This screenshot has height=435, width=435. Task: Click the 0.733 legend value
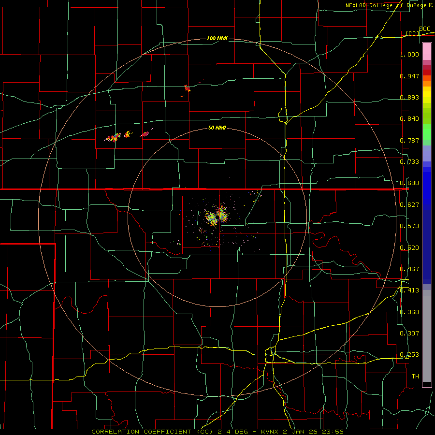[409, 162]
